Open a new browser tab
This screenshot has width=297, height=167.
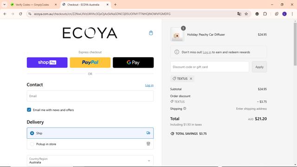tap(115, 5)
